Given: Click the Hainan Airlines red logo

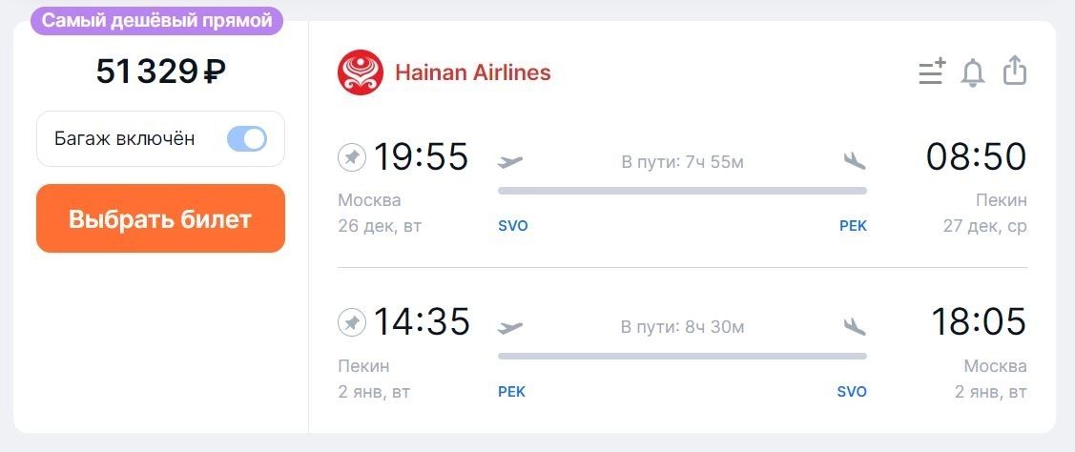Looking at the screenshot, I should coord(360,72).
